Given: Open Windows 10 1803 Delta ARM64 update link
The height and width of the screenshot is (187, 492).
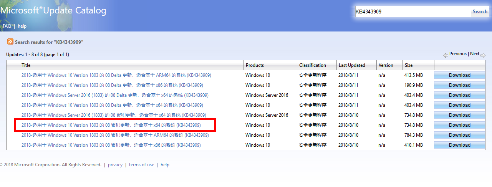Looking at the screenshot, I should point(116,75).
